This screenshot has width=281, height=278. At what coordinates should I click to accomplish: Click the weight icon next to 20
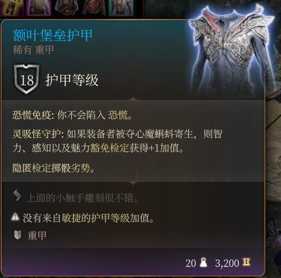[204, 262]
